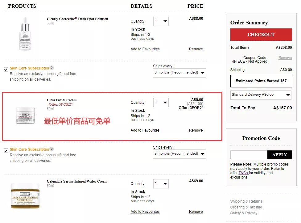This screenshot has height=223, width=301.
Task: Add Ultra Facial Cream to Favourites
Action: pos(145,130)
